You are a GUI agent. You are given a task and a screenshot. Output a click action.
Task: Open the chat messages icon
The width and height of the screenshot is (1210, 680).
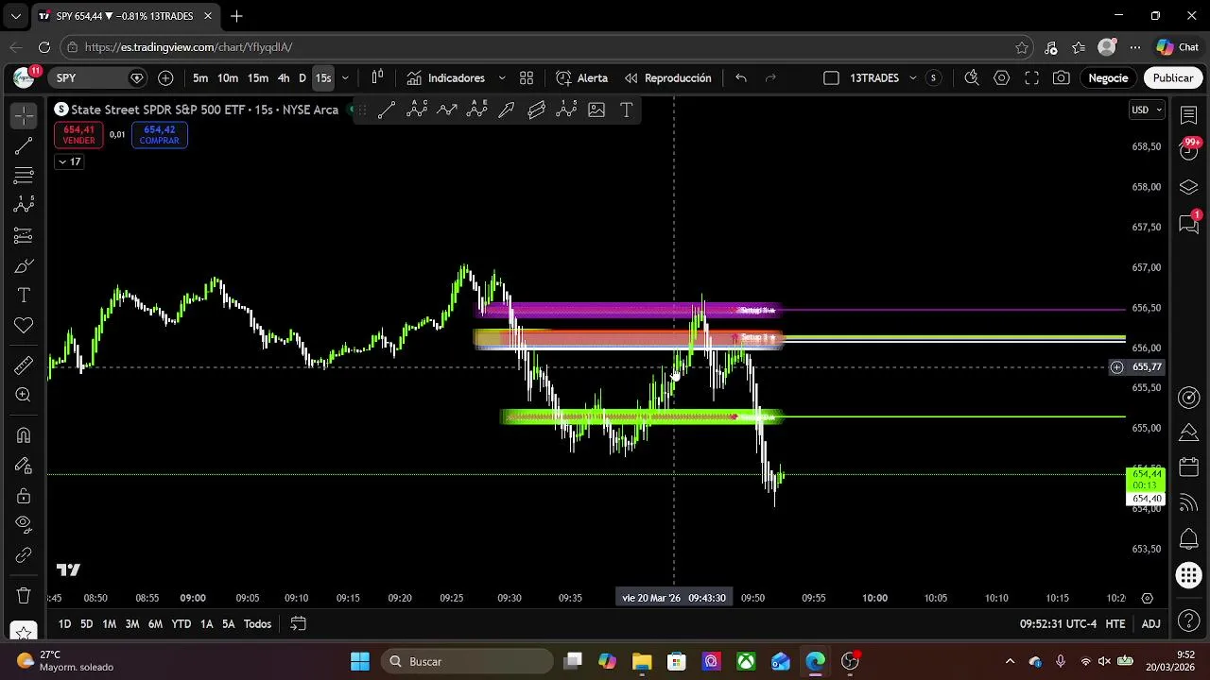(x=1189, y=224)
